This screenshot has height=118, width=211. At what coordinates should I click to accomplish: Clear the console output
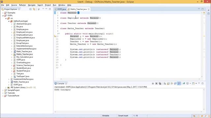pyautogui.click(x=165, y=84)
